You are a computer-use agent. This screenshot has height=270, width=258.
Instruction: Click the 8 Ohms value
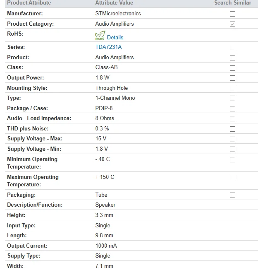point(105,118)
